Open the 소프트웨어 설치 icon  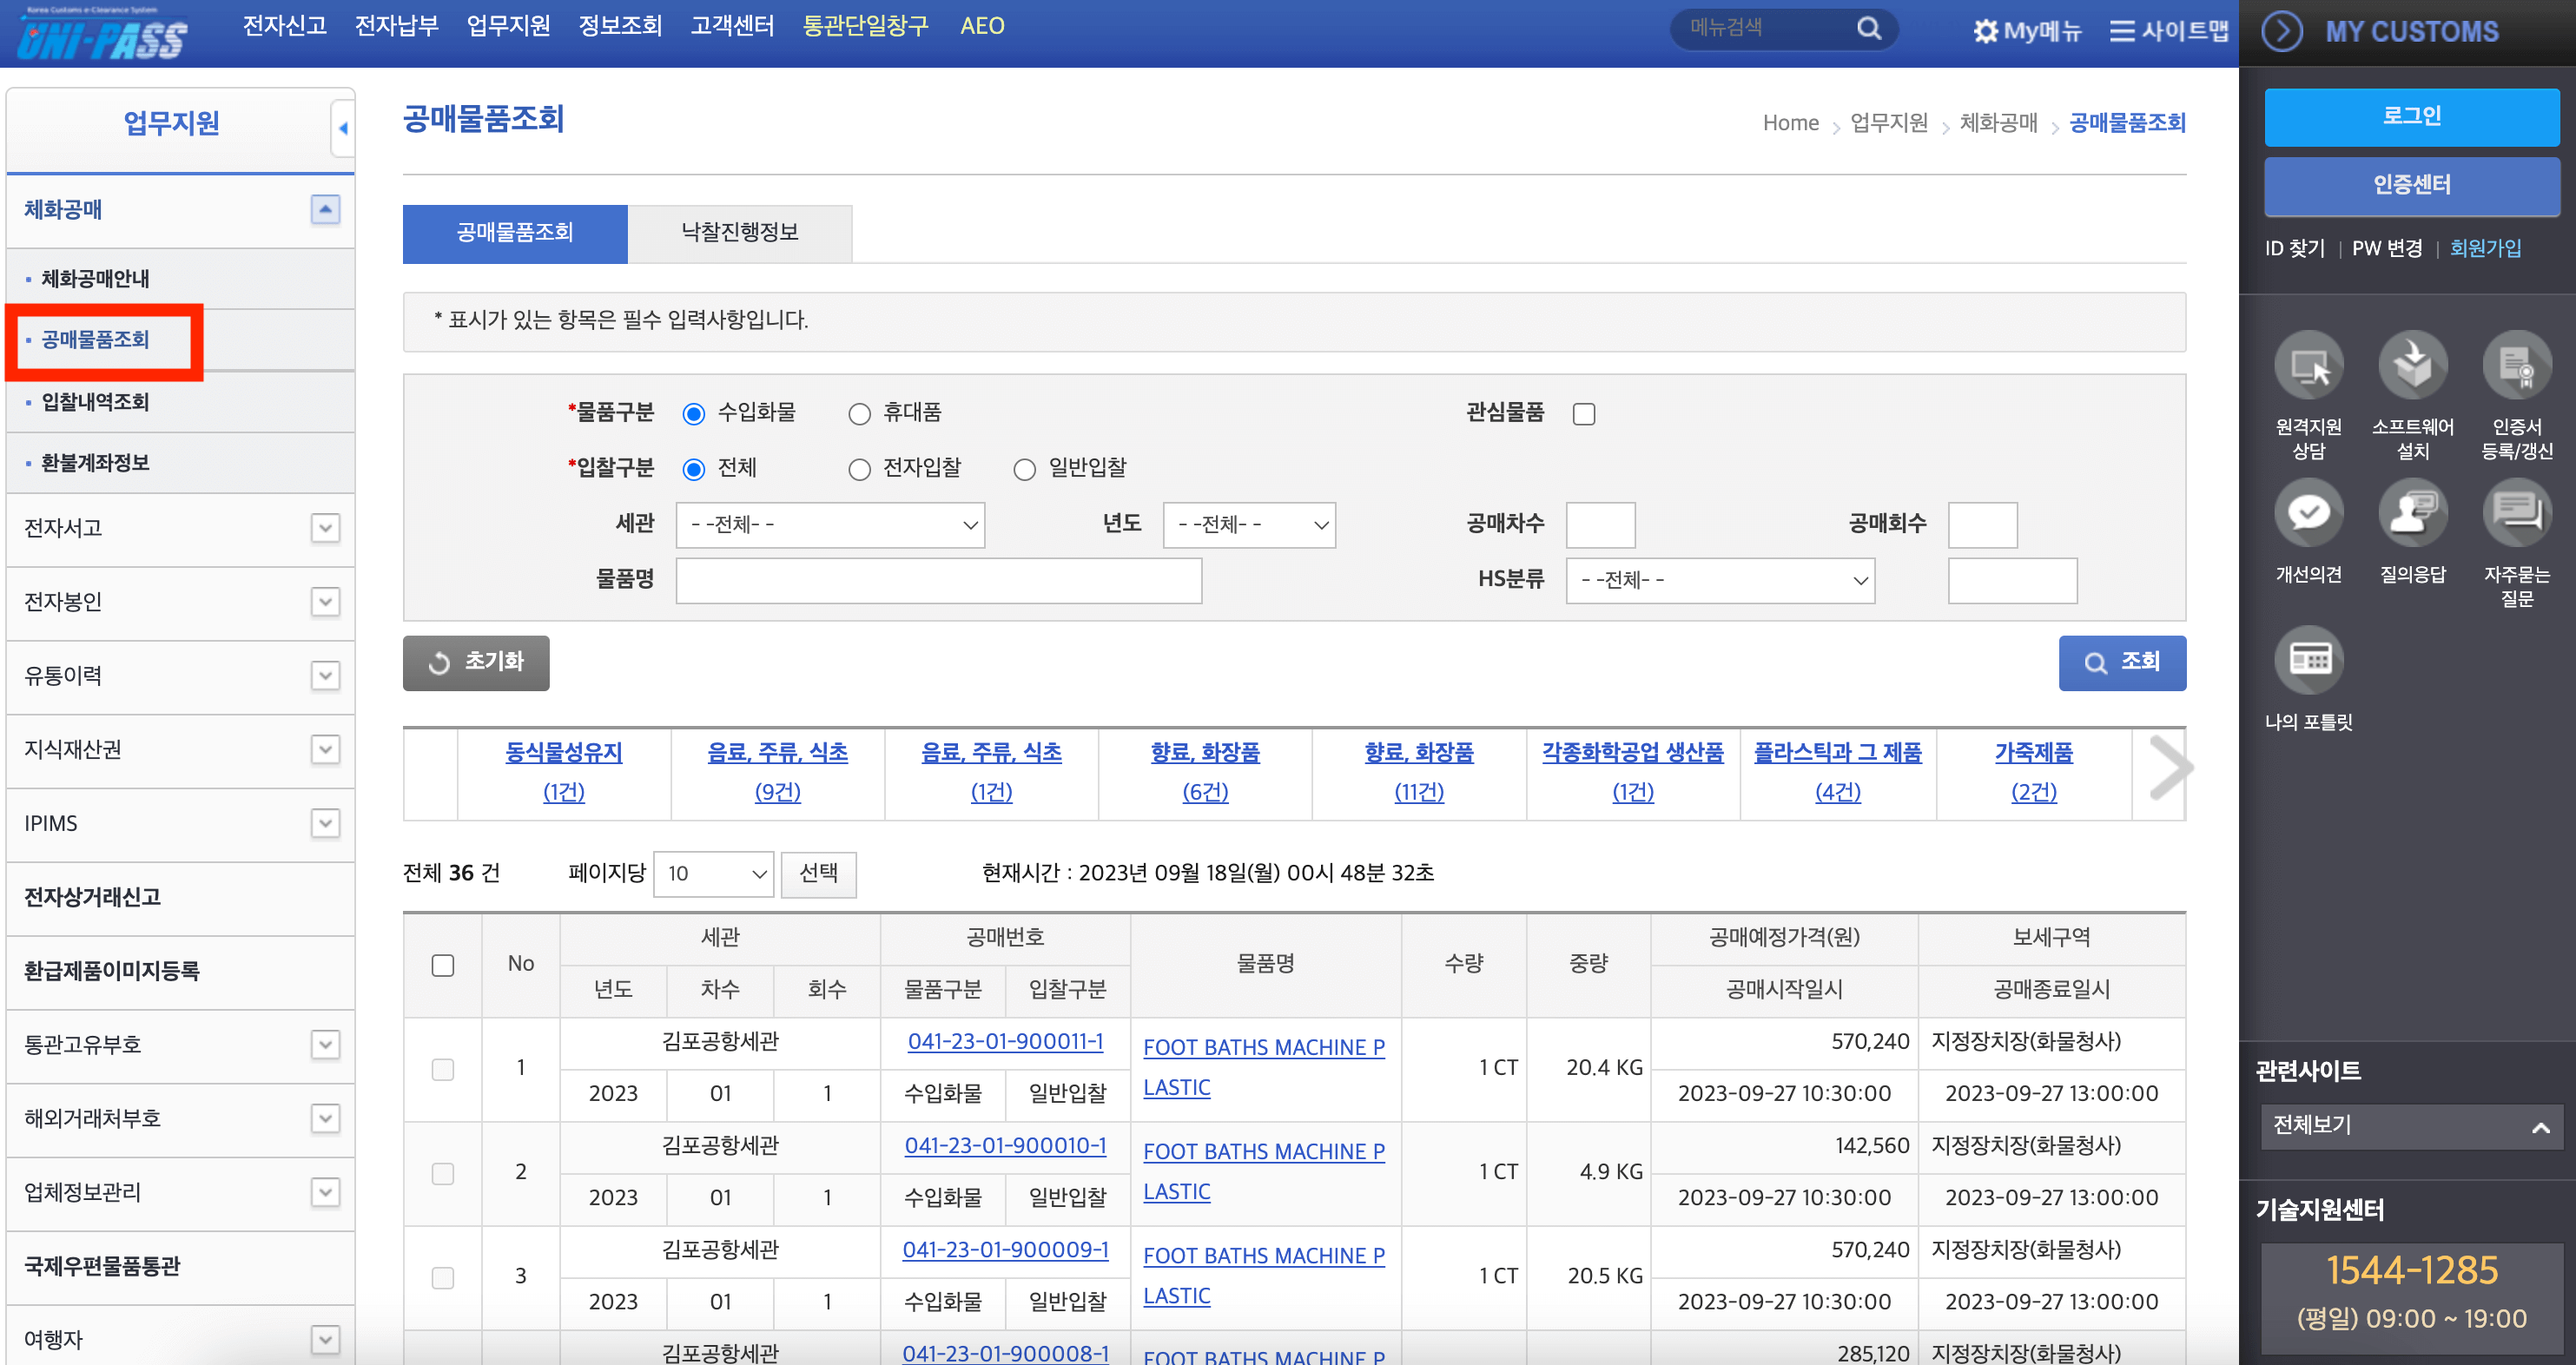tap(2412, 366)
